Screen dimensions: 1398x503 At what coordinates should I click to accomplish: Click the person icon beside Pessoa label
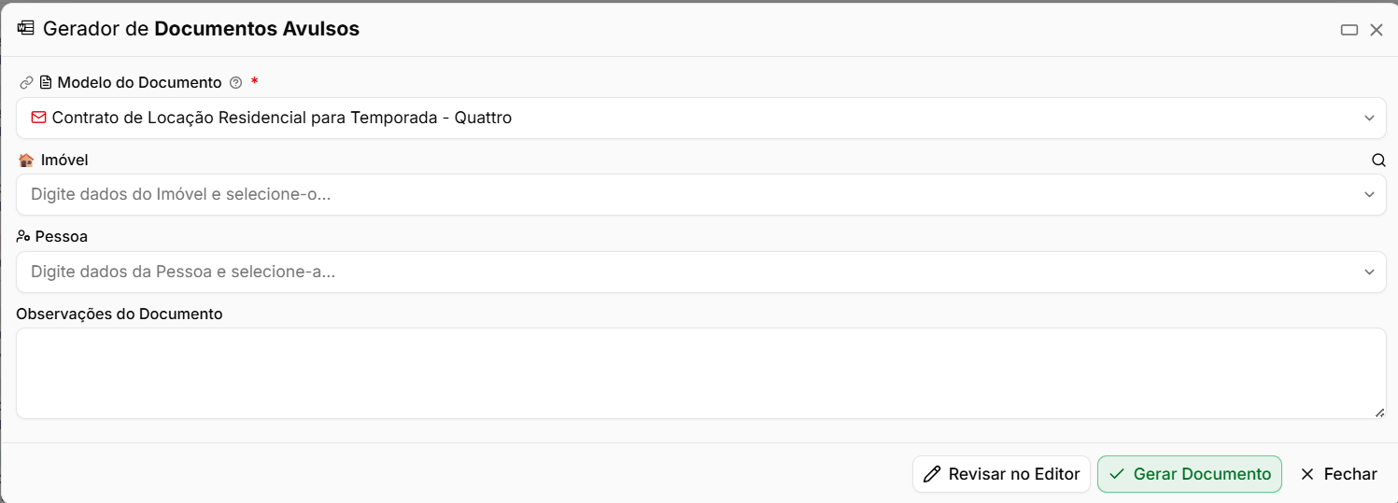point(23,236)
